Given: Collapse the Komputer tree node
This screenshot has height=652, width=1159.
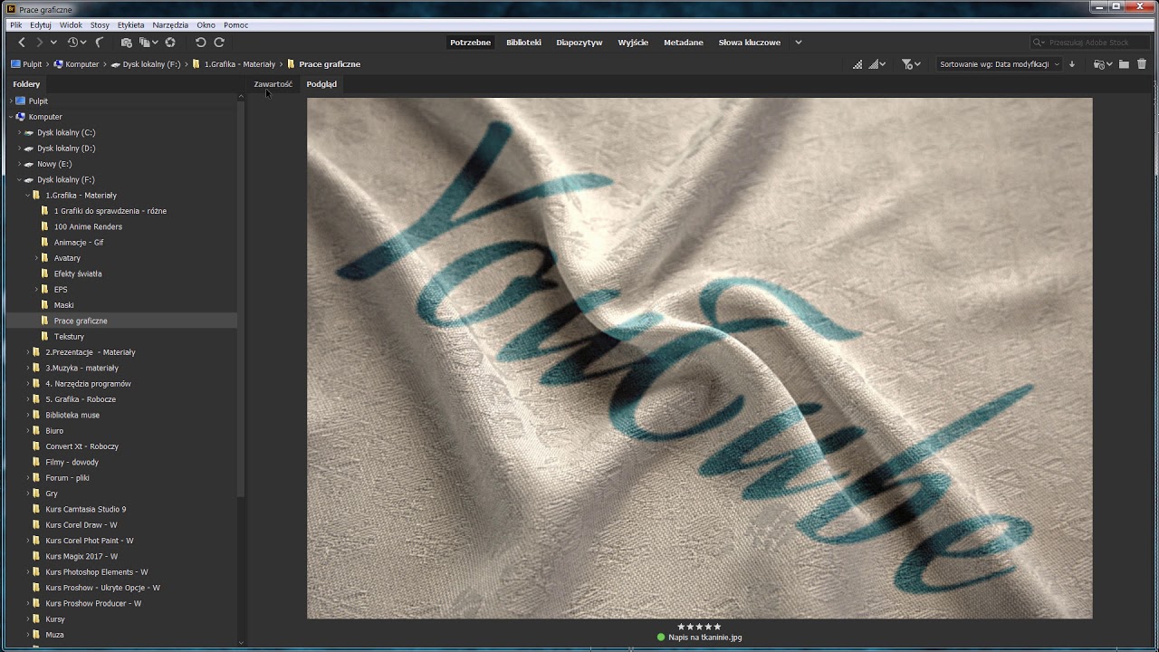Looking at the screenshot, I should click(11, 117).
